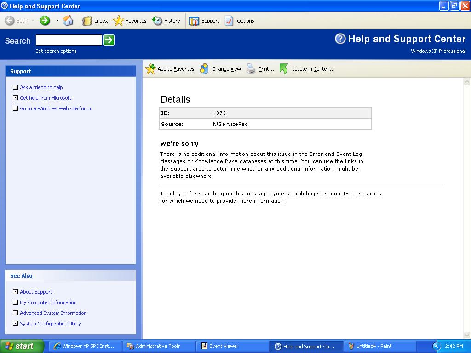The height and width of the screenshot is (353, 471).
Task: Open Ask a friend to help
Action: [41, 87]
